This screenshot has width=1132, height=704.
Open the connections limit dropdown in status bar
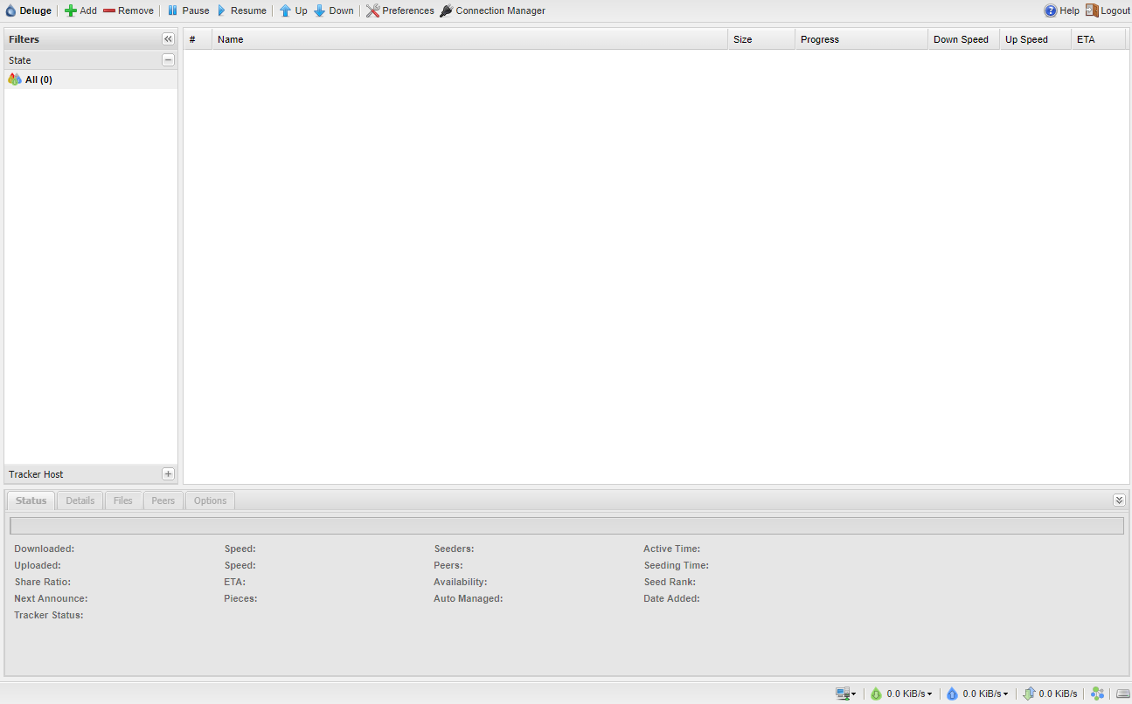click(x=845, y=694)
